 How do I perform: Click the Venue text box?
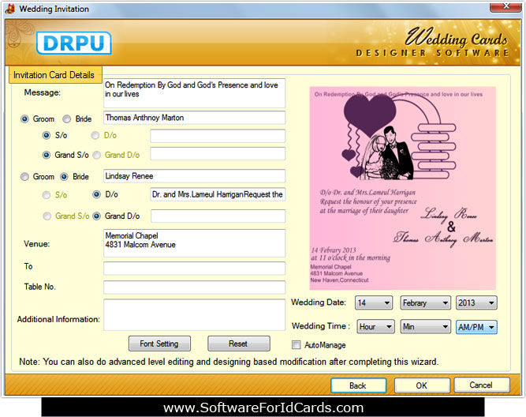pos(194,243)
